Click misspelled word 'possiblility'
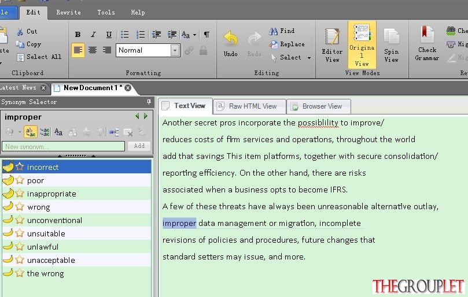This screenshot has height=297, width=468. (x=318, y=123)
